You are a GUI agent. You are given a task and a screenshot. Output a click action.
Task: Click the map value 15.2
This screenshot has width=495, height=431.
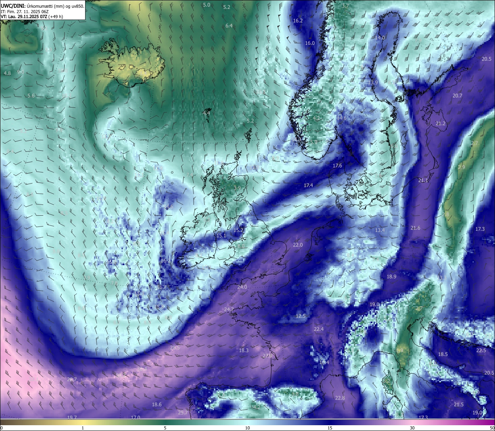pyautogui.click(x=238, y=230)
